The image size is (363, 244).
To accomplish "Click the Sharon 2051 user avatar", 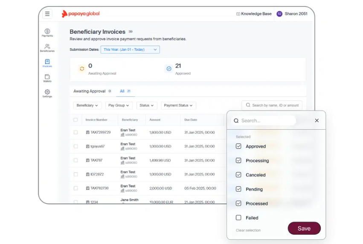I will pyautogui.click(x=279, y=14).
